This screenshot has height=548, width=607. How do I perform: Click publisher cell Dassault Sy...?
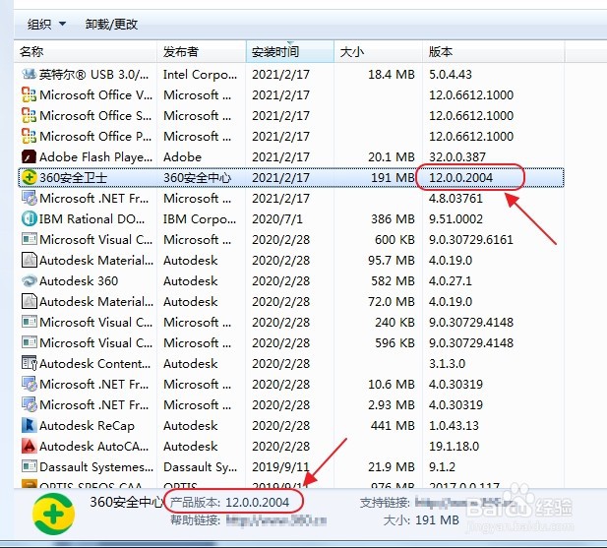tap(200, 466)
